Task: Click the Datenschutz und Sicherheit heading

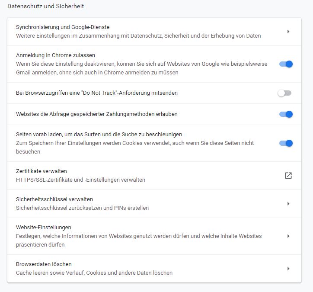Action: tap(46, 6)
